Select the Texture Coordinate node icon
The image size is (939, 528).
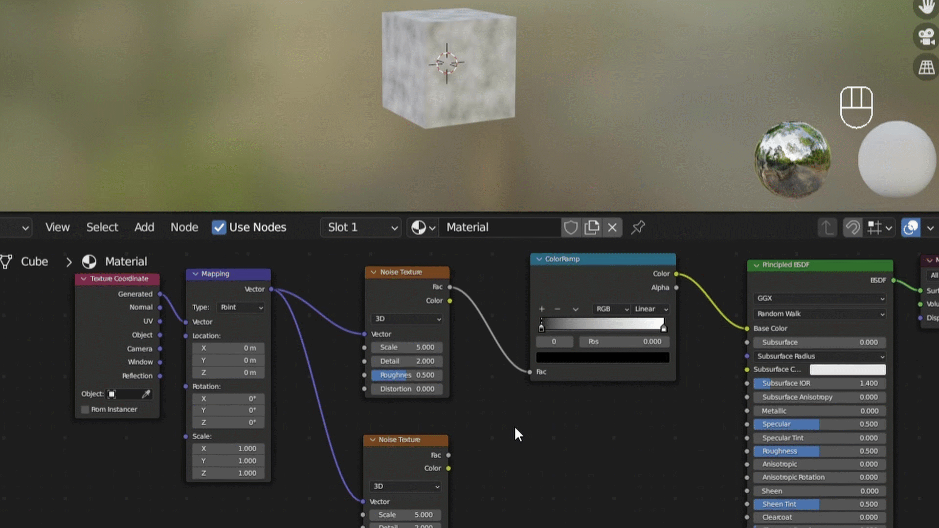point(83,279)
